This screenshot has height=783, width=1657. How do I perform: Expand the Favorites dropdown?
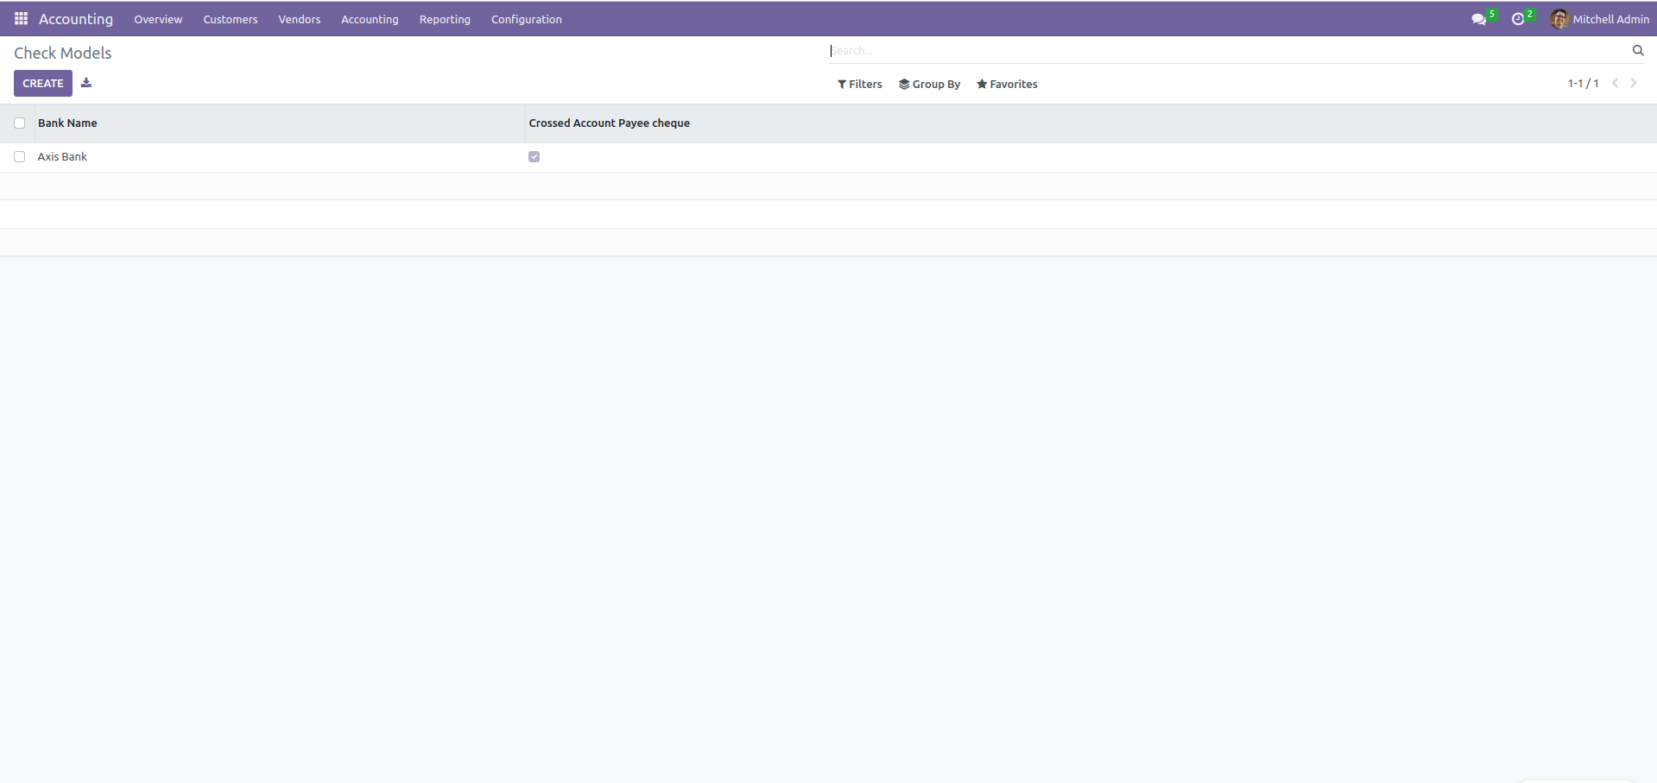[1007, 84]
